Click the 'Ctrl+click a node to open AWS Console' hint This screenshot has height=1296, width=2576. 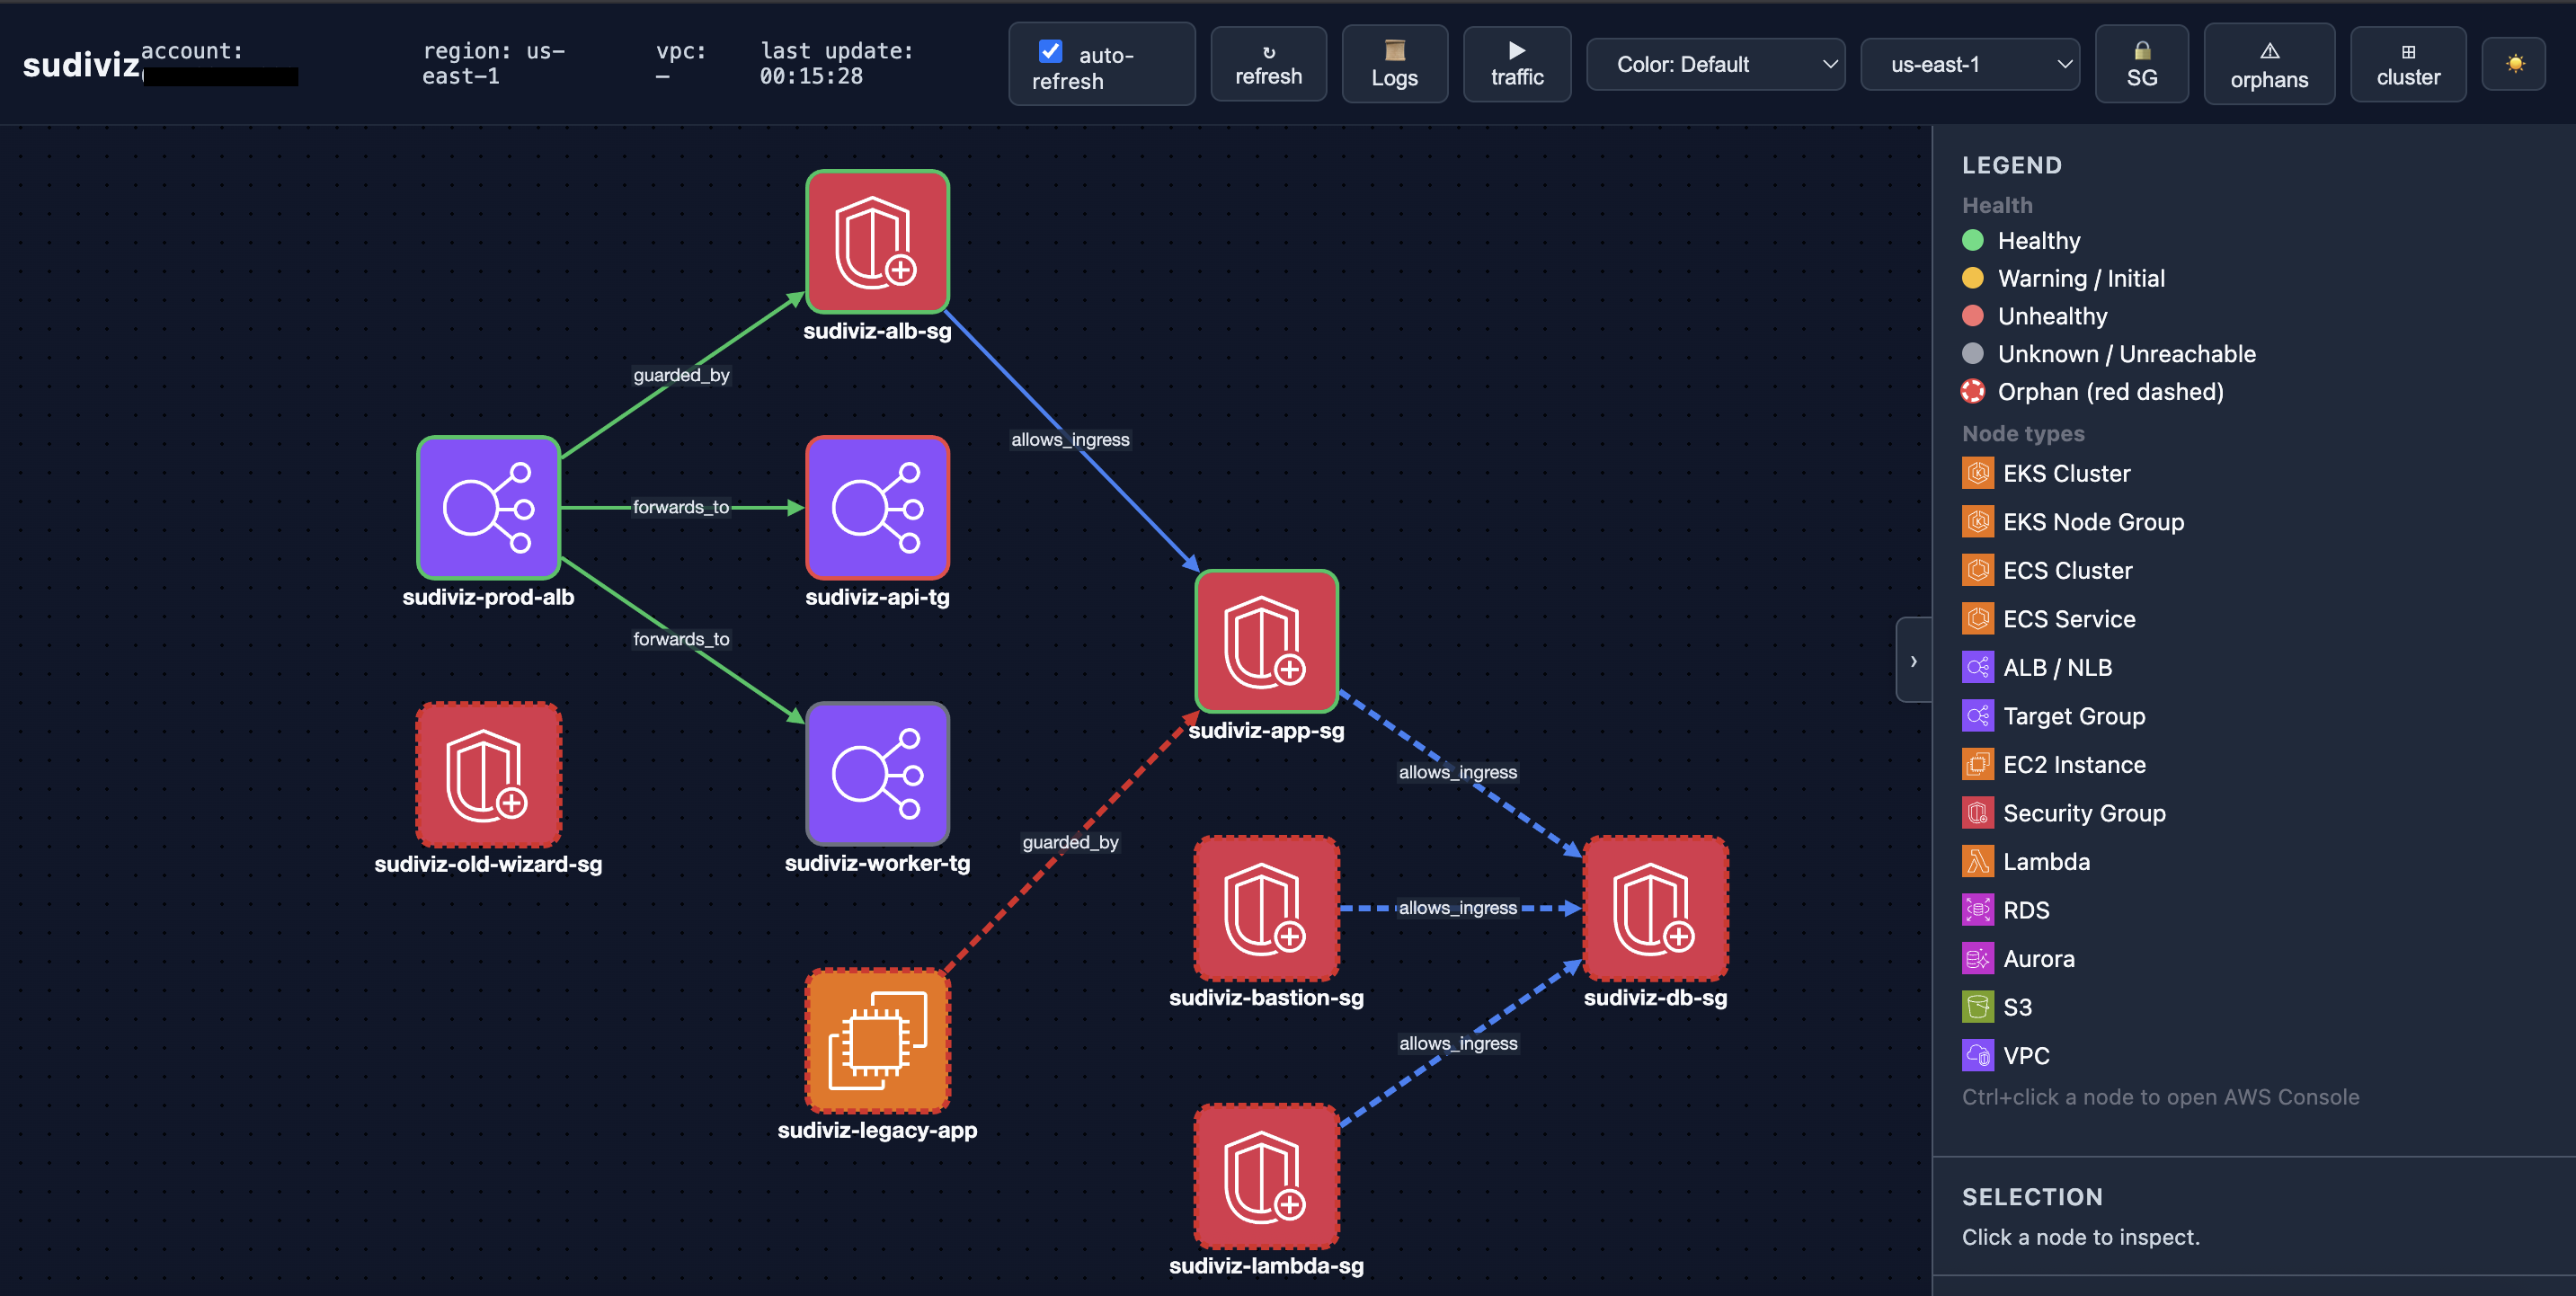2160,1097
